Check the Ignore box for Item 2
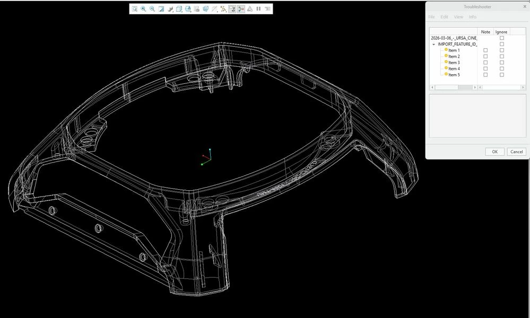This screenshot has width=530, height=318. (x=501, y=56)
